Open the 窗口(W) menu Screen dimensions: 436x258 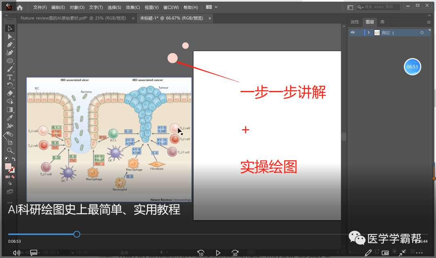pos(171,8)
